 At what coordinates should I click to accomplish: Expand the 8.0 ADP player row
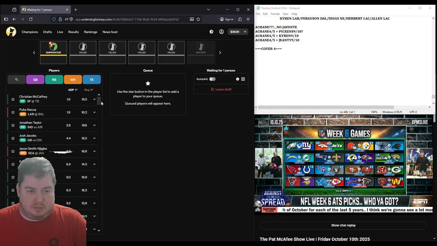pyautogui.click(x=94, y=177)
